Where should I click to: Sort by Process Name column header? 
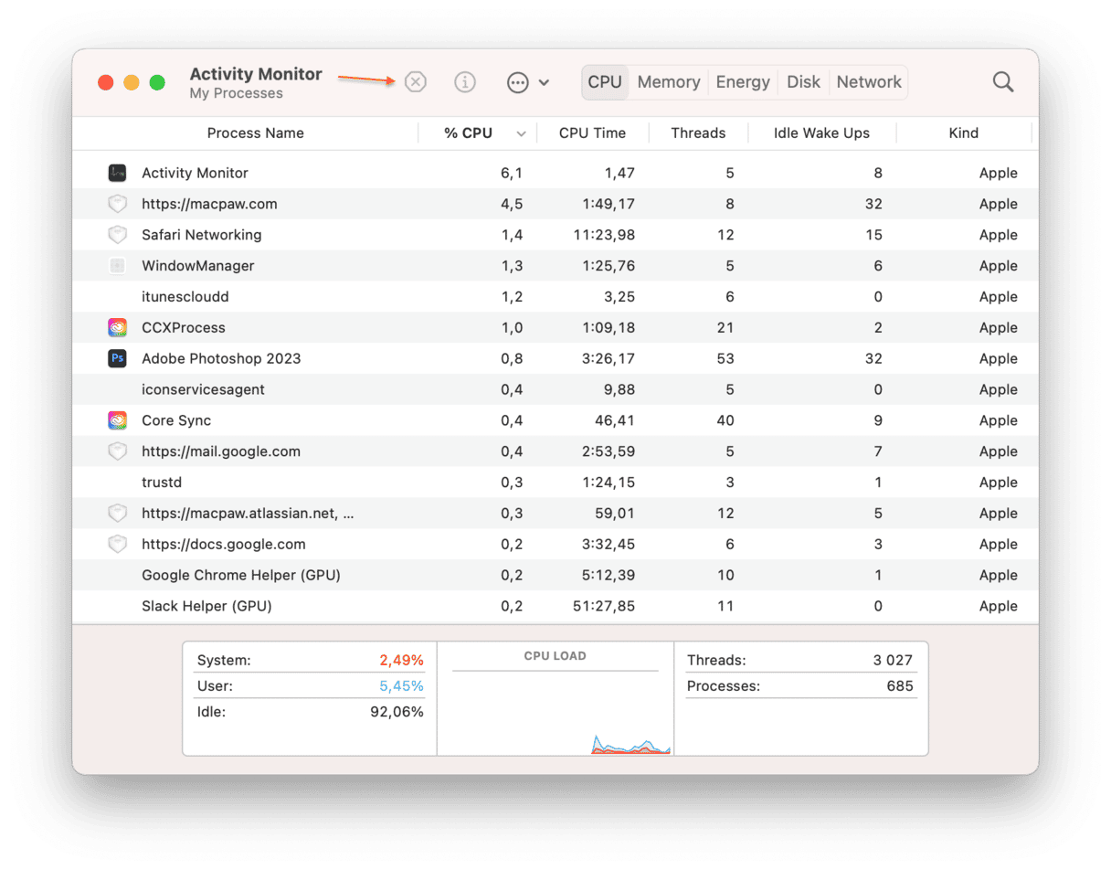(x=255, y=133)
